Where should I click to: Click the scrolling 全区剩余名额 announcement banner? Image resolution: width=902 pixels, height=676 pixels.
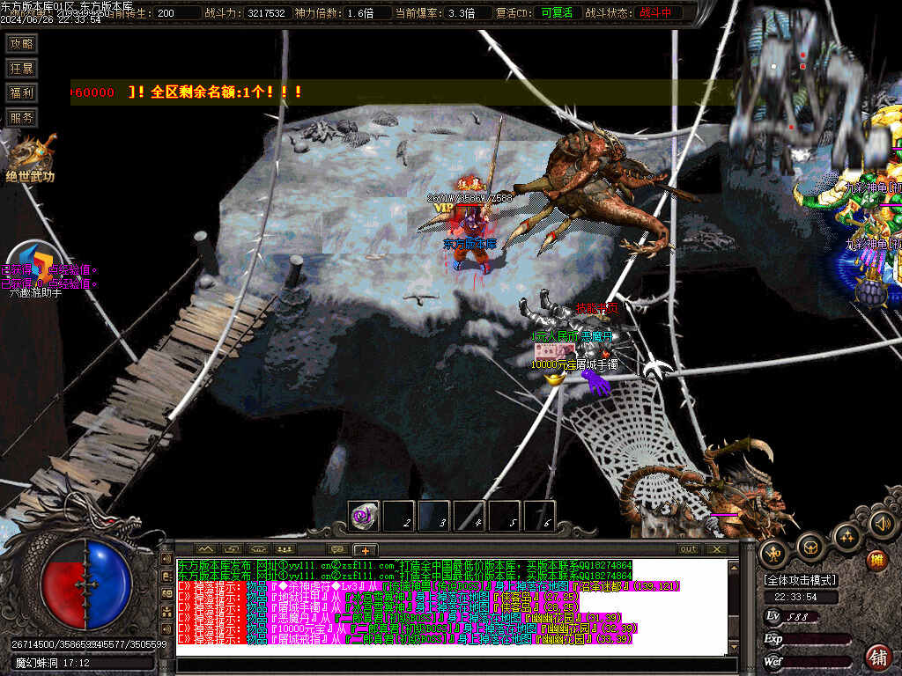coord(403,92)
